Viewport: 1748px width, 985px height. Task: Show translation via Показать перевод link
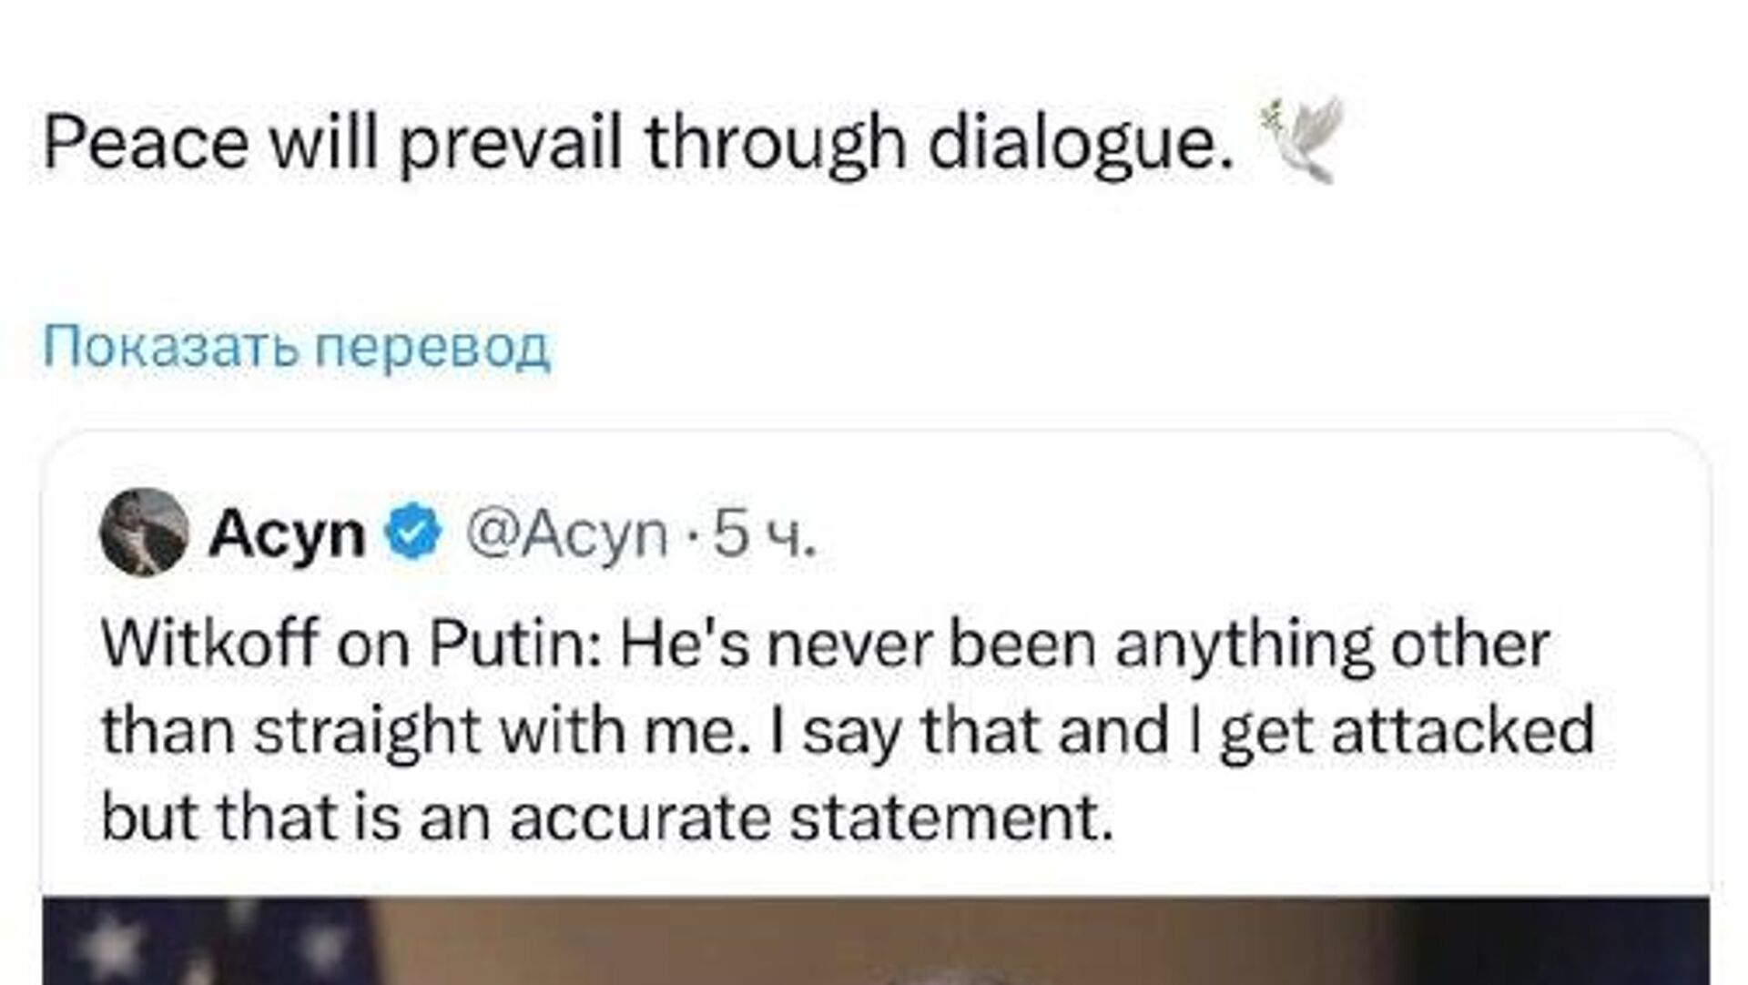click(297, 347)
